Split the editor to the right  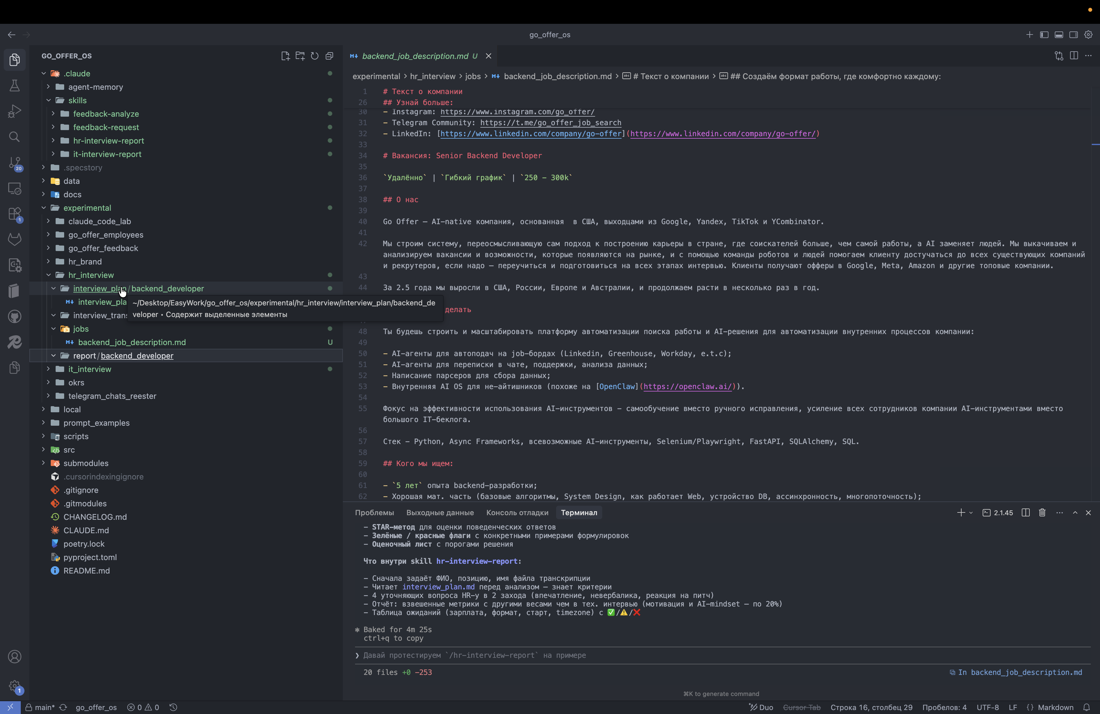pyautogui.click(x=1074, y=56)
